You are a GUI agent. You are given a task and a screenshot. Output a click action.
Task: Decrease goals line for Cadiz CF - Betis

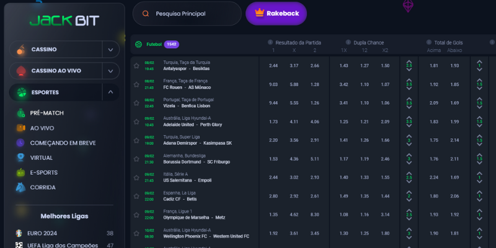409,200
